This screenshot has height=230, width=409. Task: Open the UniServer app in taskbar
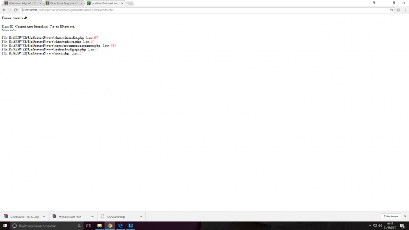[131, 226]
